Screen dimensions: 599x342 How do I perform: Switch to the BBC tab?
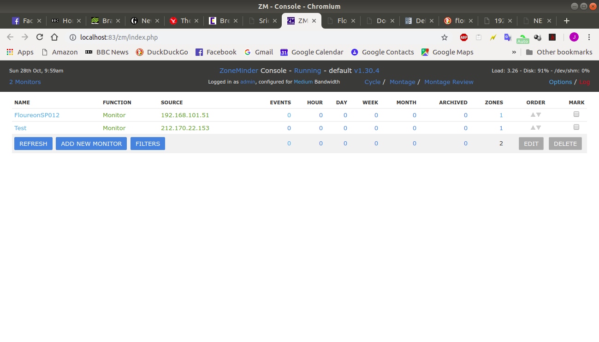tap(65, 21)
